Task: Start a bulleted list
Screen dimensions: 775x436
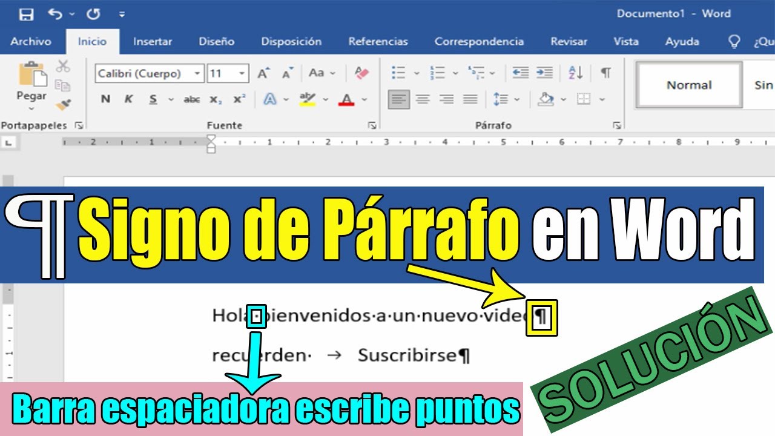Action: (x=398, y=73)
